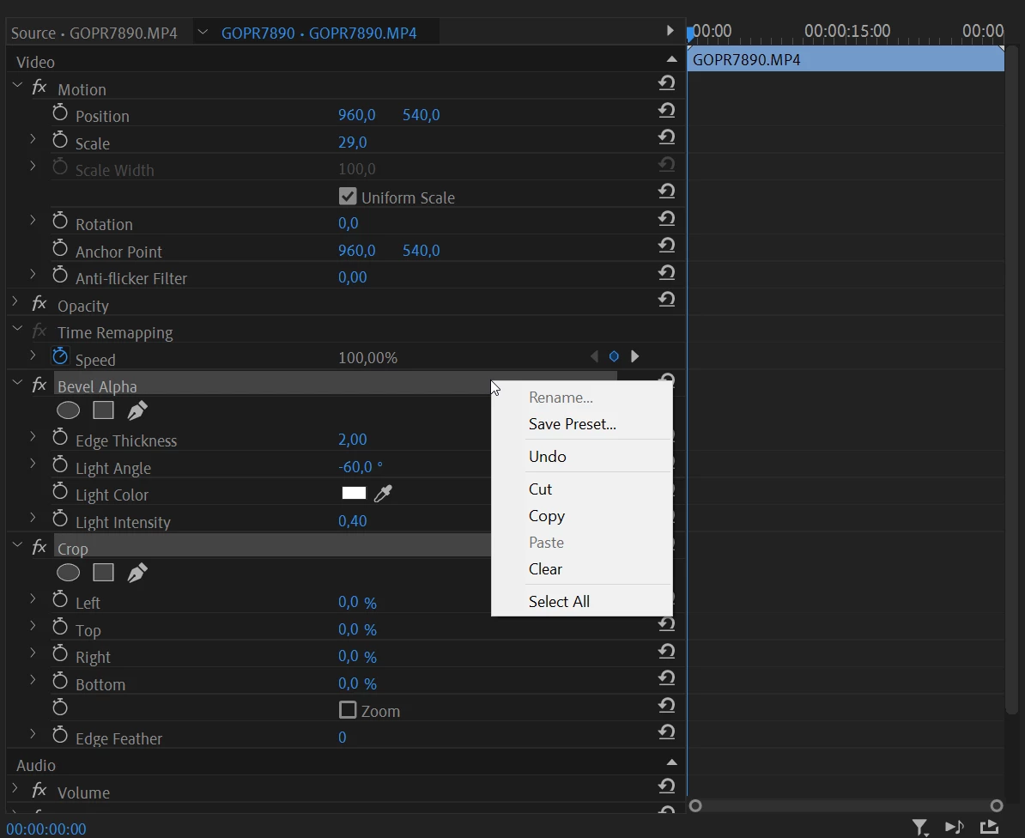The image size is (1025, 838).
Task: Create ellipse mask for Crop
Action: 68,573
